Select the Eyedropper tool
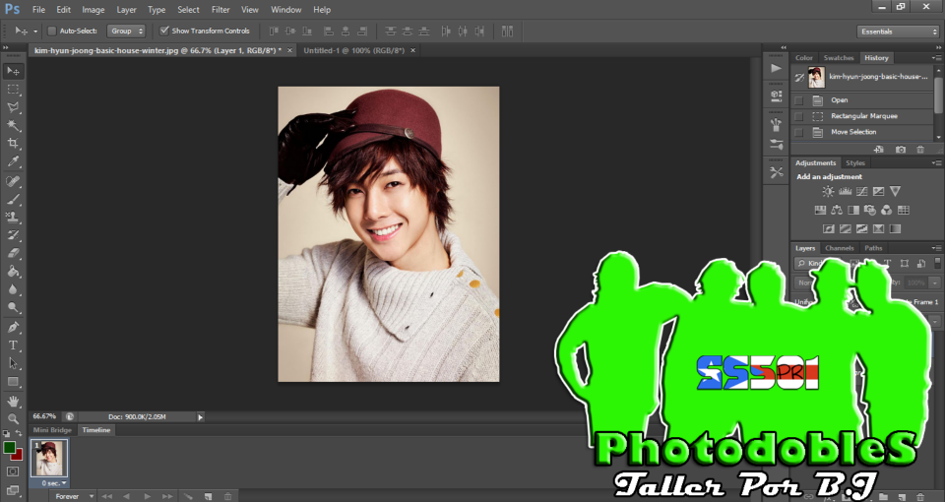 [13, 161]
